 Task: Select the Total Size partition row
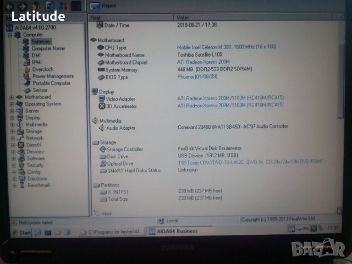(161, 199)
